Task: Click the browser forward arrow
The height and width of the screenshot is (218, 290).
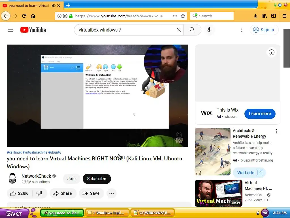Action: click(x=15, y=16)
